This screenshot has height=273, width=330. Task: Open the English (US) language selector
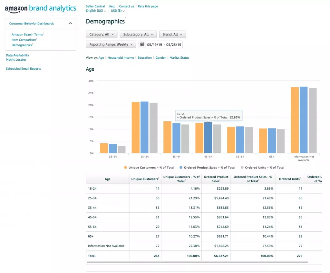click(x=96, y=11)
